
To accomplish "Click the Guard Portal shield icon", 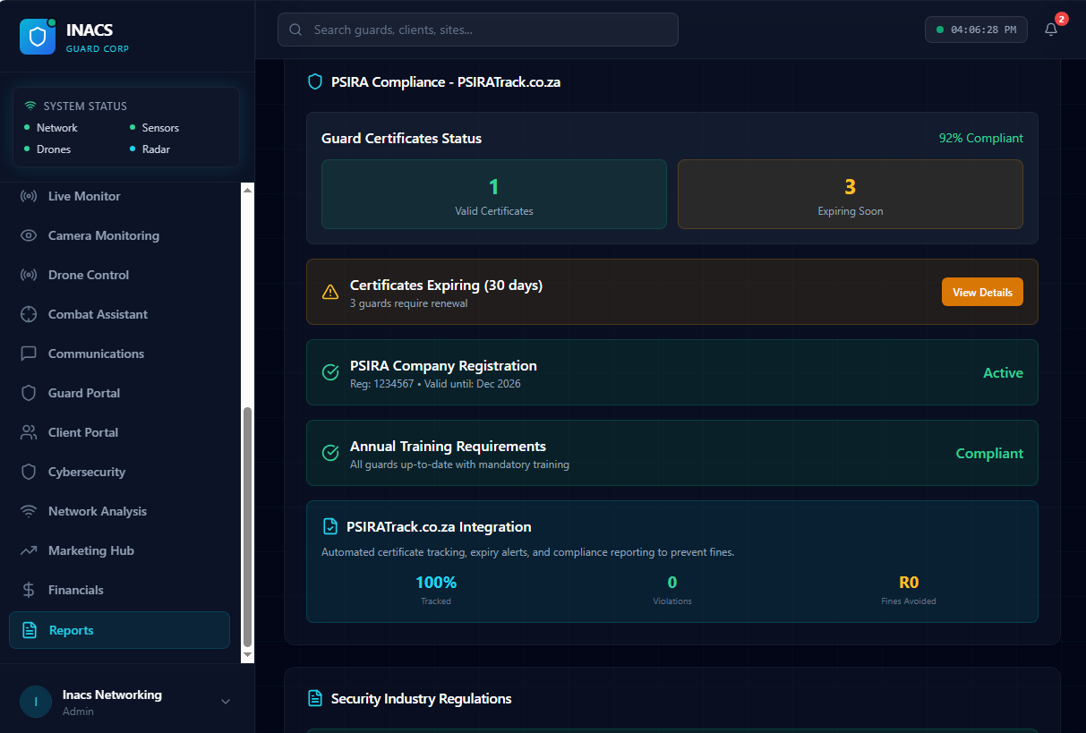I will [29, 393].
